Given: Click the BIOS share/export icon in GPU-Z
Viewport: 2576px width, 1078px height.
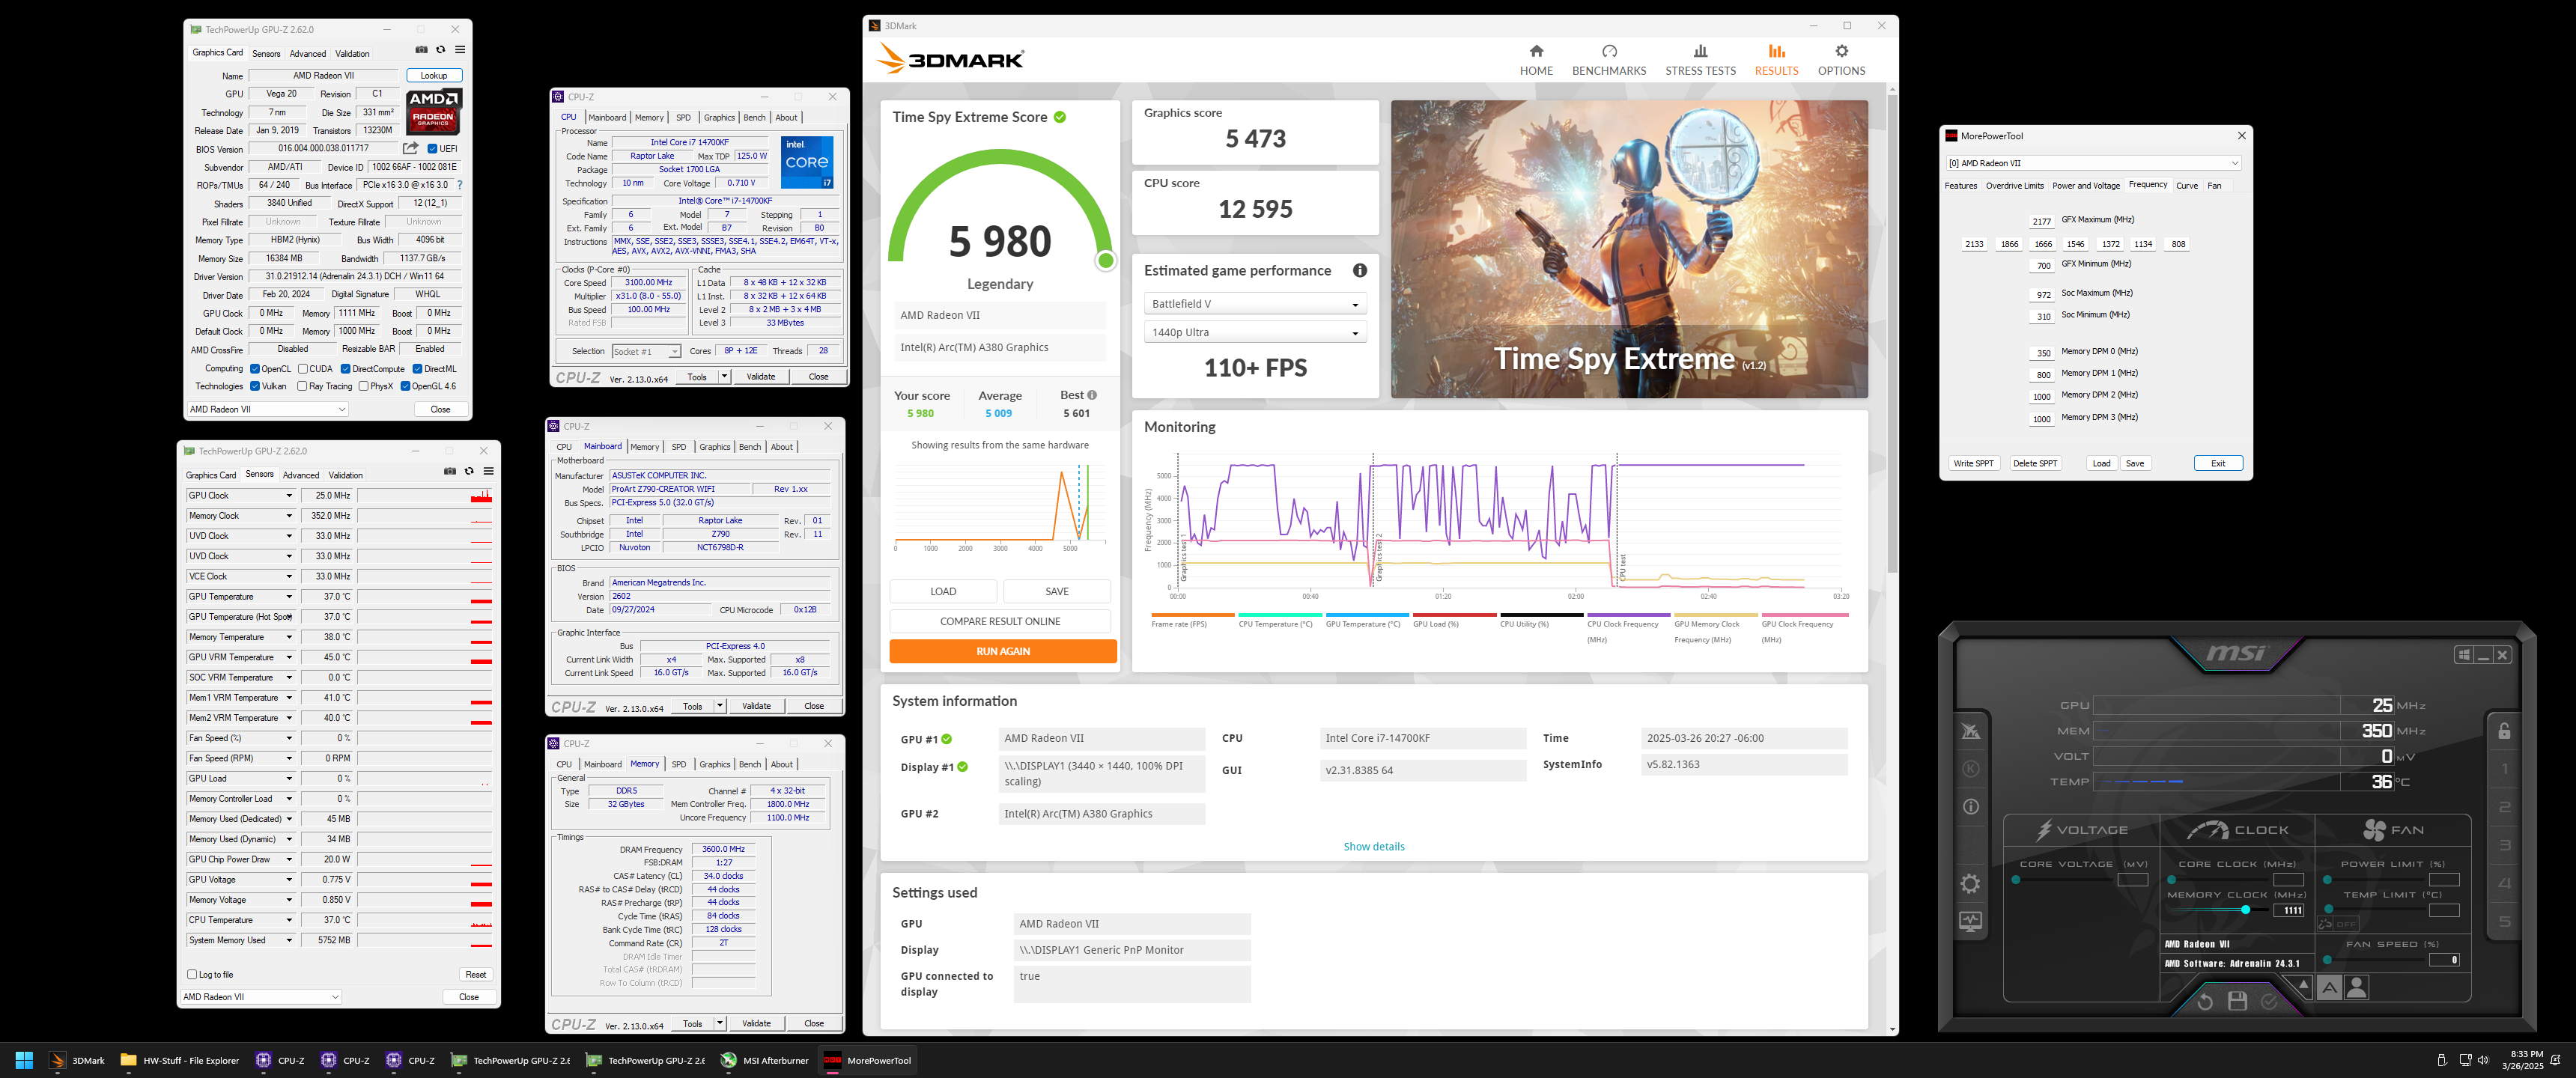Looking at the screenshot, I should tap(410, 148).
